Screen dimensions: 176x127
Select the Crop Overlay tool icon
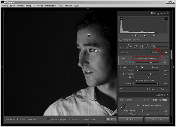coord(122,46)
